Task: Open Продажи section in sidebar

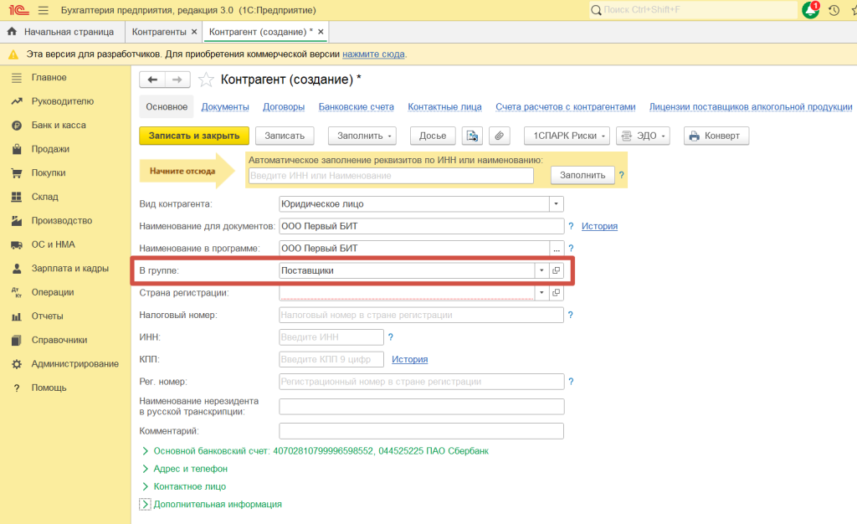Action: point(50,149)
